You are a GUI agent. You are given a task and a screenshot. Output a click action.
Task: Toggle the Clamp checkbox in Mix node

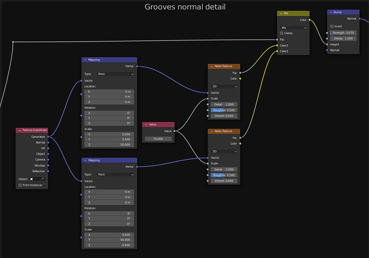pos(281,33)
